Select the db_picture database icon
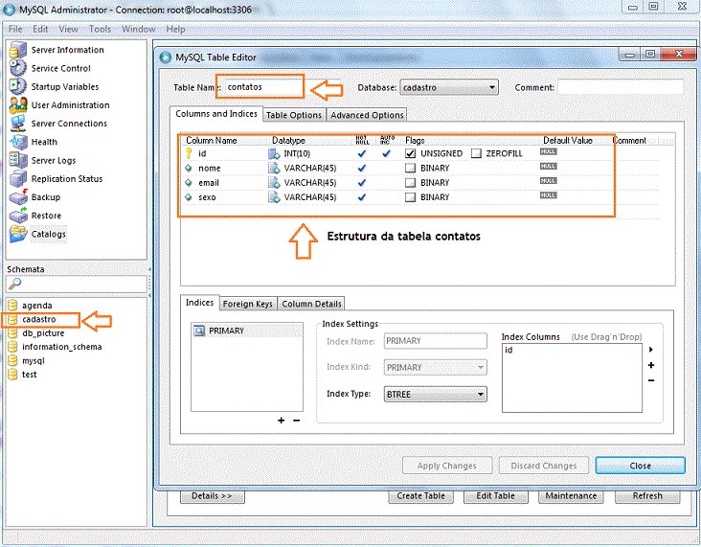This screenshot has height=547, width=701. (x=12, y=332)
